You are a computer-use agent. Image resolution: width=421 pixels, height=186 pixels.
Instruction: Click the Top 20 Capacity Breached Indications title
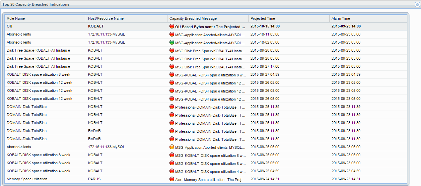[36, 4]
